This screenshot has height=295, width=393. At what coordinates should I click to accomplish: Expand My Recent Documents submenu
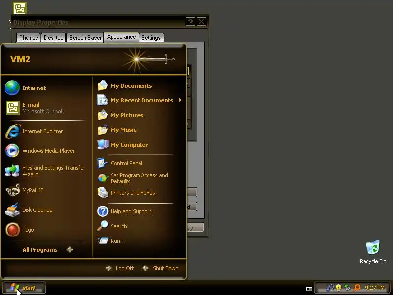(140, 100)
